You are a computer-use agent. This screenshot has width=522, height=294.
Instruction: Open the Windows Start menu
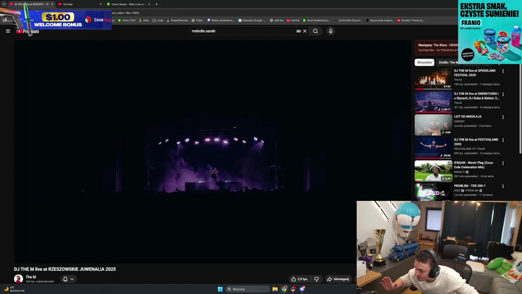220,289
